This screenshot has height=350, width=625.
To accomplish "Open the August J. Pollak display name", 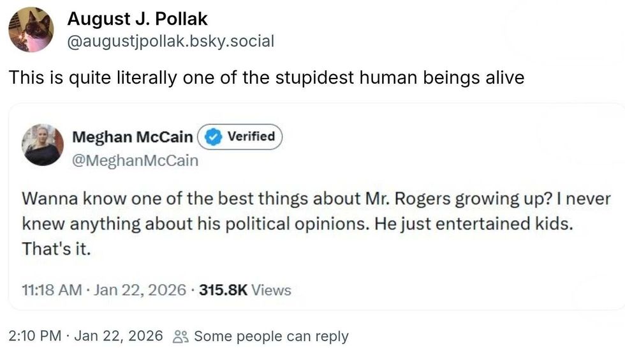I will (137, 19).
